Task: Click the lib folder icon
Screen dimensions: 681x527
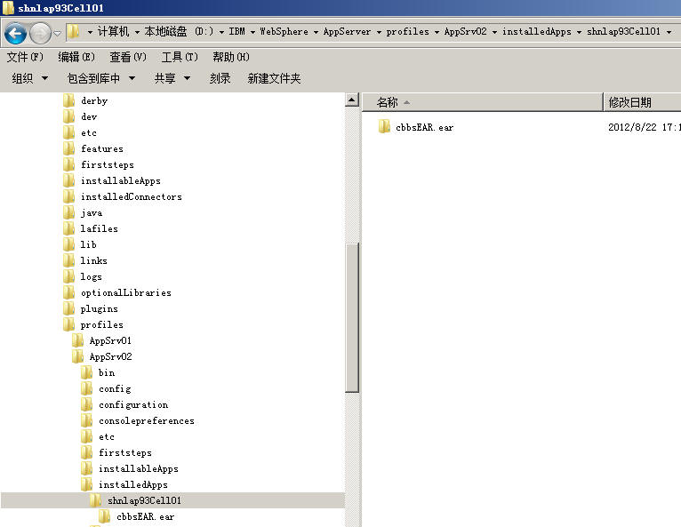Action: 68,244
